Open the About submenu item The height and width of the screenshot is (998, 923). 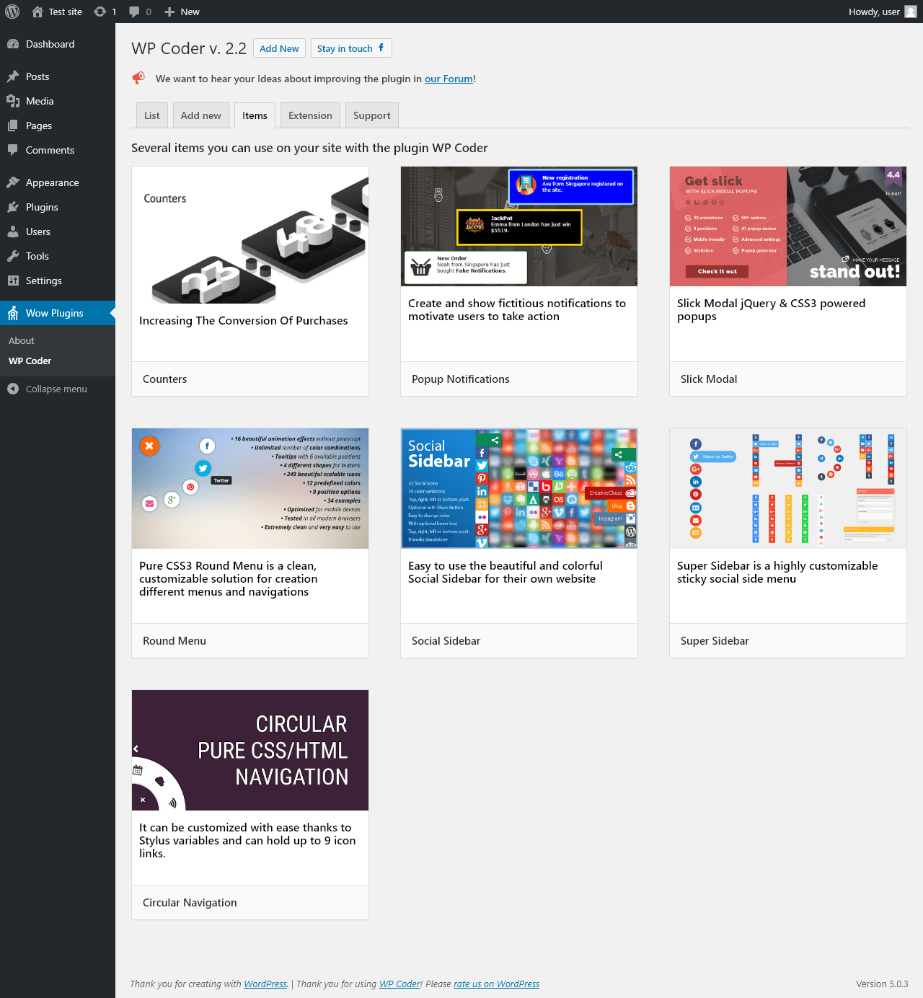pos(58,340)
